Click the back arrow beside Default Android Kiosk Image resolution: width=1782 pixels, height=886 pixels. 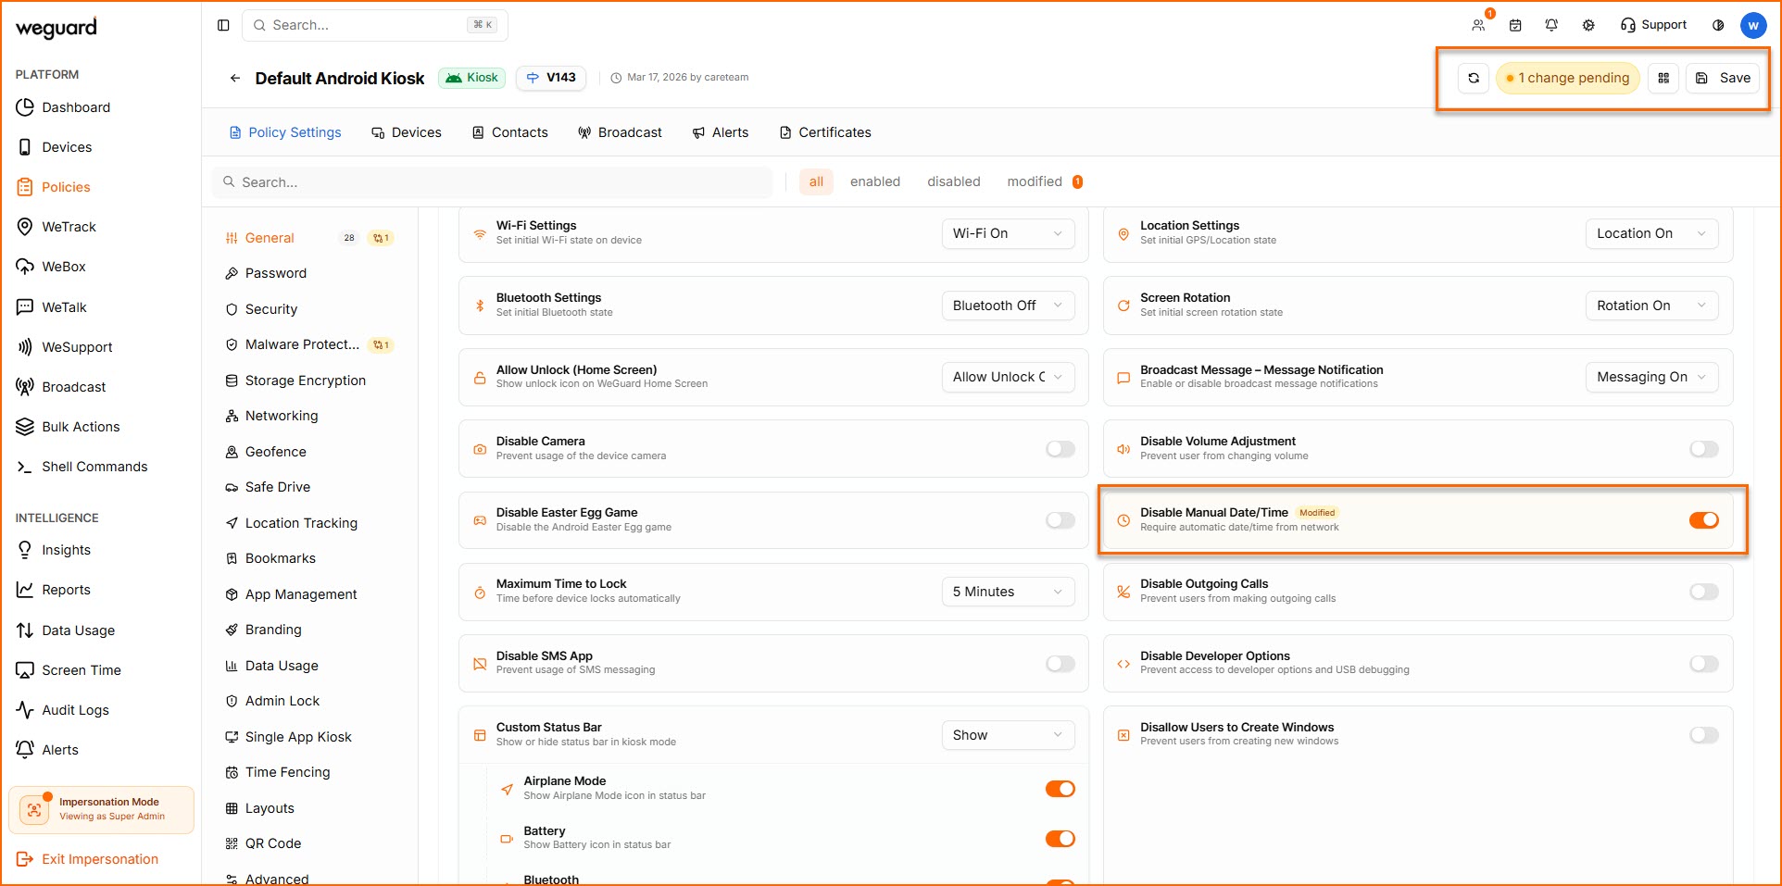(235, 79)
